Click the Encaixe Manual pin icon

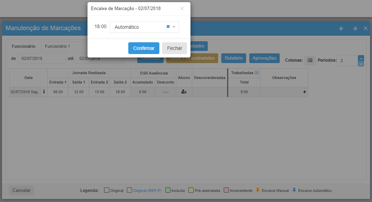[258, 190]
